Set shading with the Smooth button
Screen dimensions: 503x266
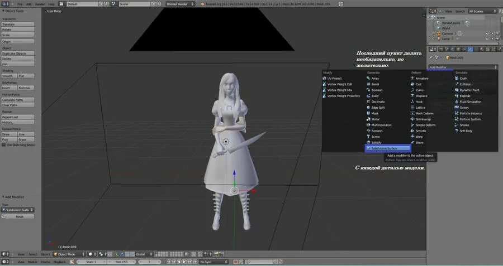coord(9,76)
